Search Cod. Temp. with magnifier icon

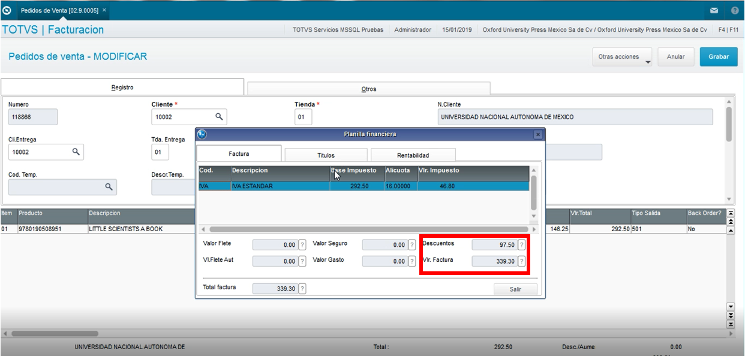(x=109, y=187)
